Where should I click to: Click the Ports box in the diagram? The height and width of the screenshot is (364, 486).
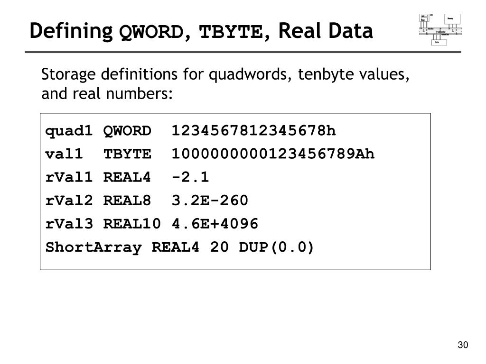point(439,42)
